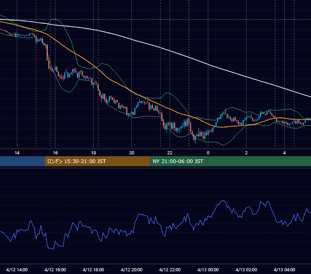Image resolution: width=311 pixels, height=274 pixels.
Task: Click the price axis label 22
Action: (x=170, y=153)
